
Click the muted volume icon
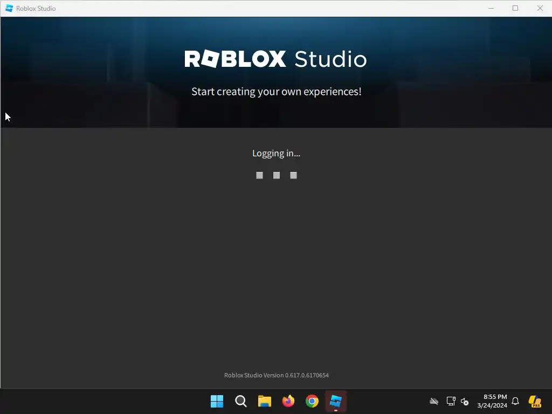[x=465, y=401]
